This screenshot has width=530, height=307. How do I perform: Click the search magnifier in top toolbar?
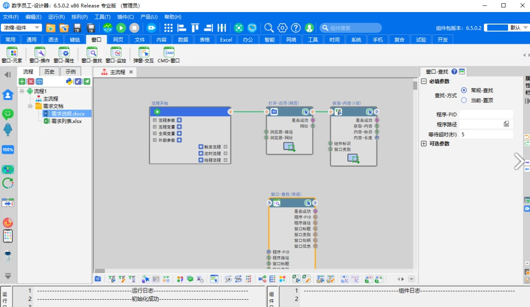click(269, 28)
